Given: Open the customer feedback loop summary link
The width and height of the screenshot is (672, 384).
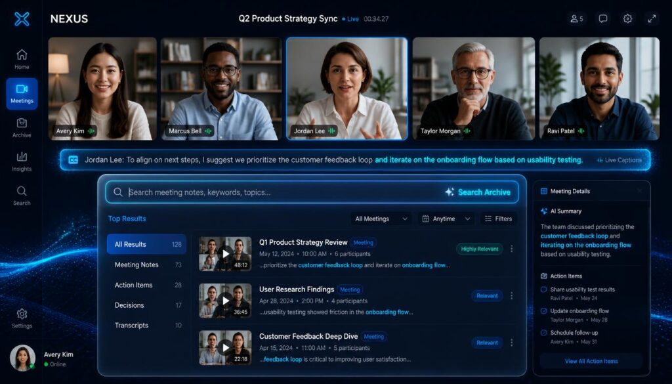Looking at the screenshot, I should point(574,236).
